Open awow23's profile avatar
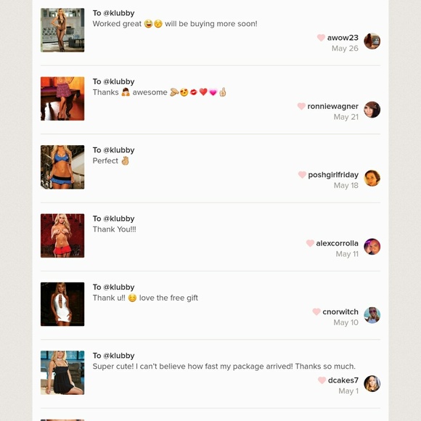This screenshot has width=421, height=421. click(372, 41)
